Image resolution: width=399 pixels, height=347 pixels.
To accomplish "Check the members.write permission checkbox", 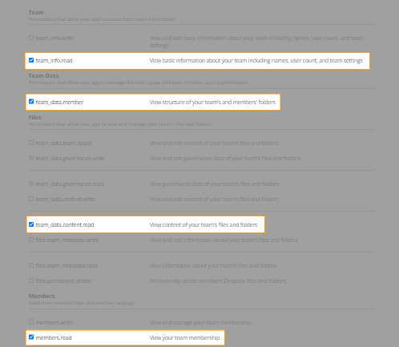I will pos(31,322).
